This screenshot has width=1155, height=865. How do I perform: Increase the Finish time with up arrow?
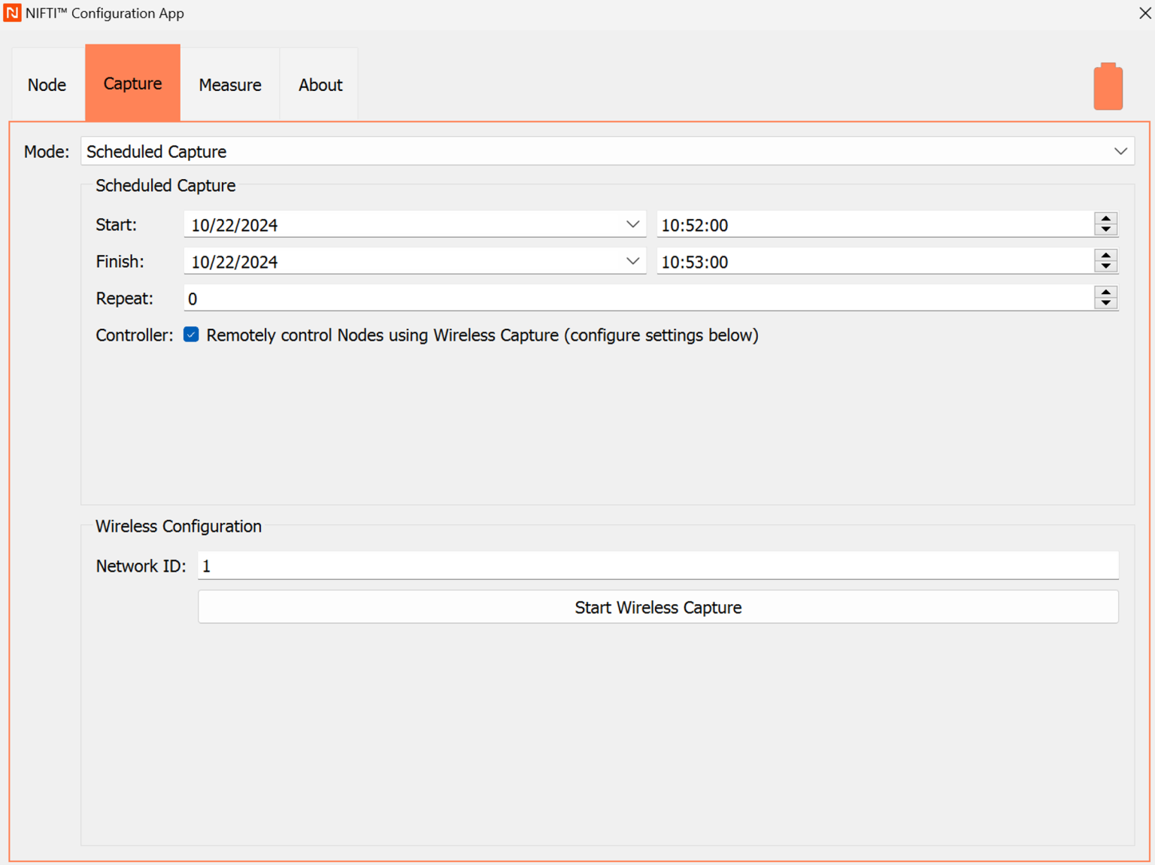click(1105, 255)
